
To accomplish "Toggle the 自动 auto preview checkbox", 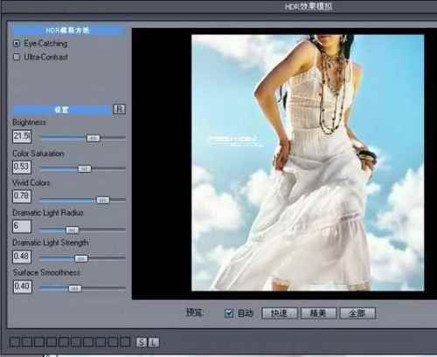I will point(229,313).
